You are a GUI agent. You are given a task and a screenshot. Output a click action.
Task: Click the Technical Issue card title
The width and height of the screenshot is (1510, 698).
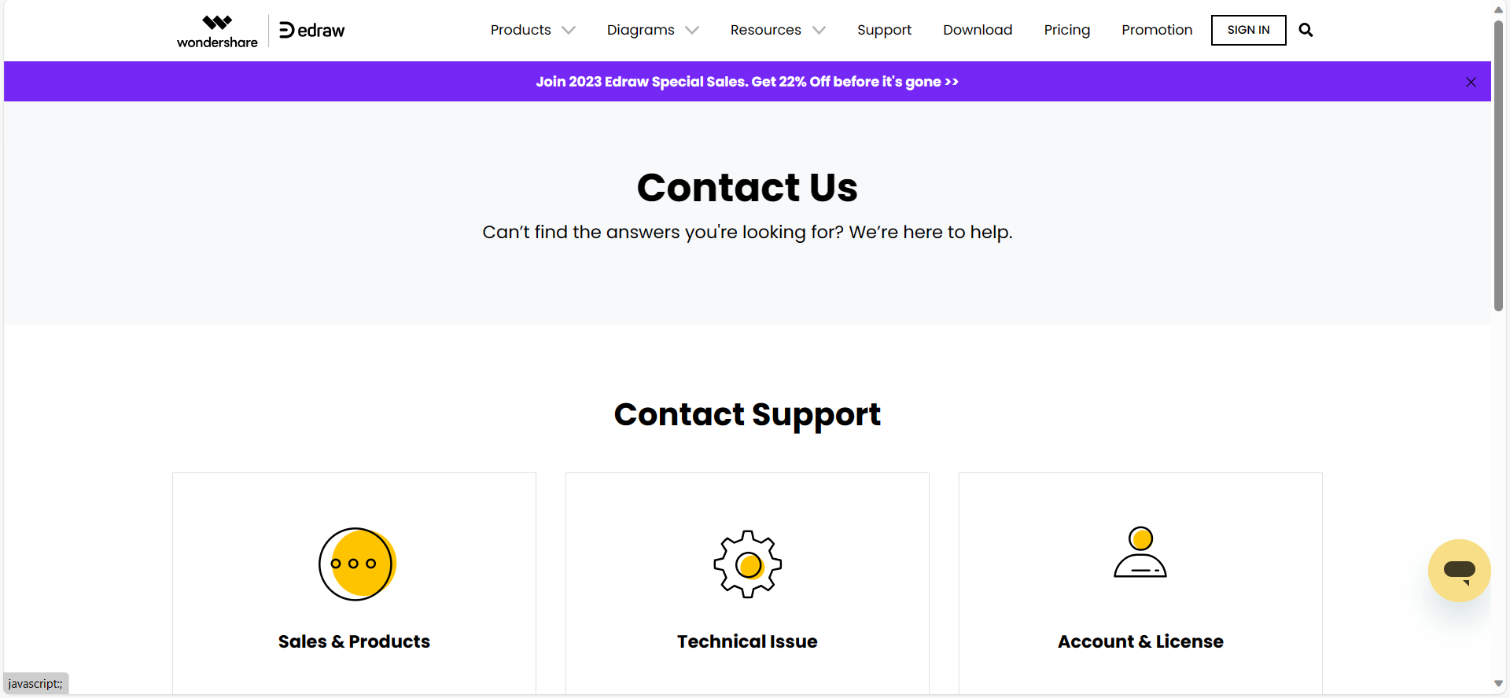click(747, 641)
